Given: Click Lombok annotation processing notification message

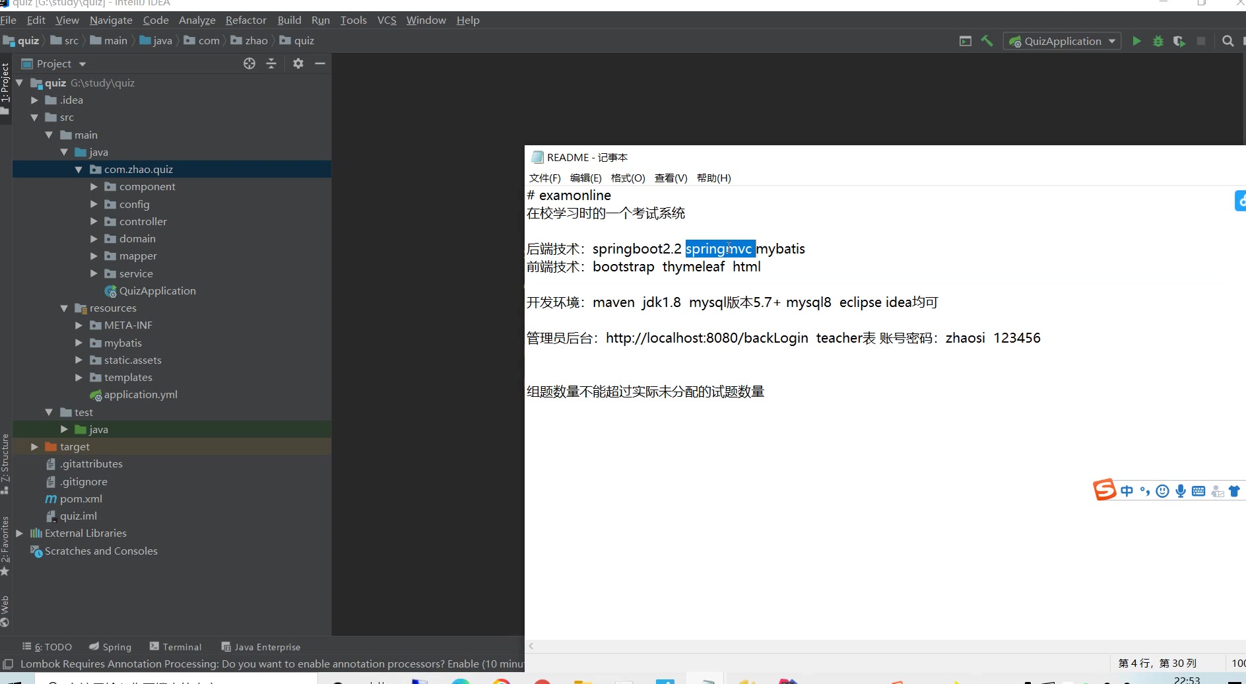Looking at the screenshot, I should [264, 664].
